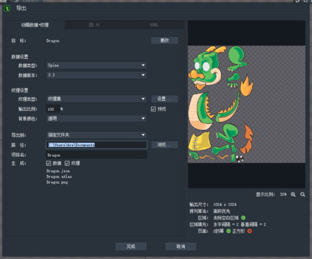Click Dragon.json output file name
Screen dimensions: 312x259
click(x=58, y=171)
